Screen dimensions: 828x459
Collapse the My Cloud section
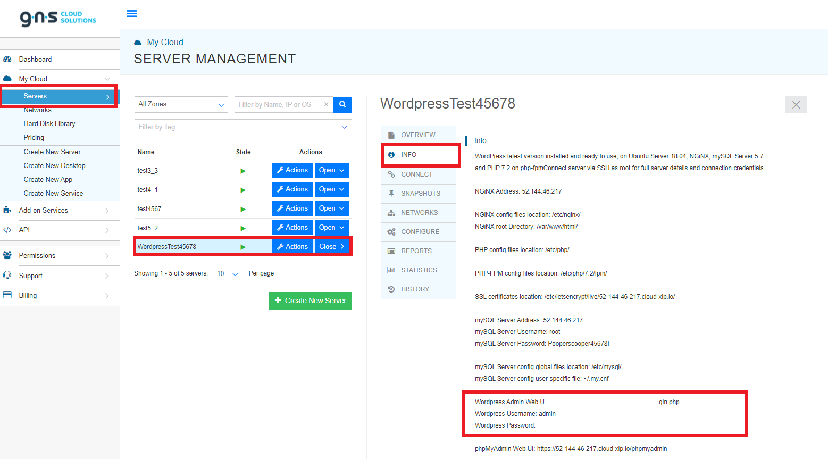(60, 79)
